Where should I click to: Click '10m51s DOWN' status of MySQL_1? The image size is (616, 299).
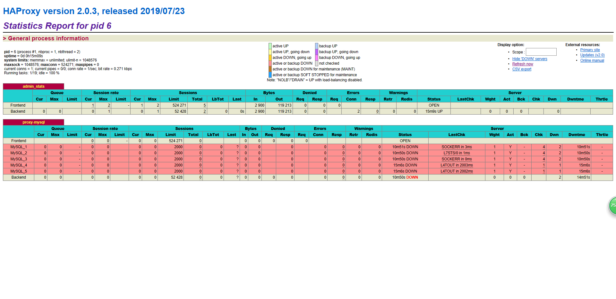405,147
